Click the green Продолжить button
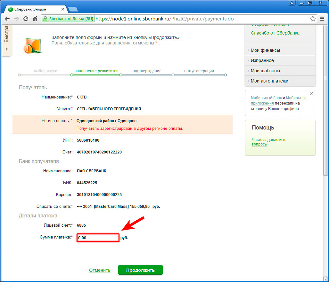Image resolution: width=329 pixels, height=282 pixels. pos(140,270)
